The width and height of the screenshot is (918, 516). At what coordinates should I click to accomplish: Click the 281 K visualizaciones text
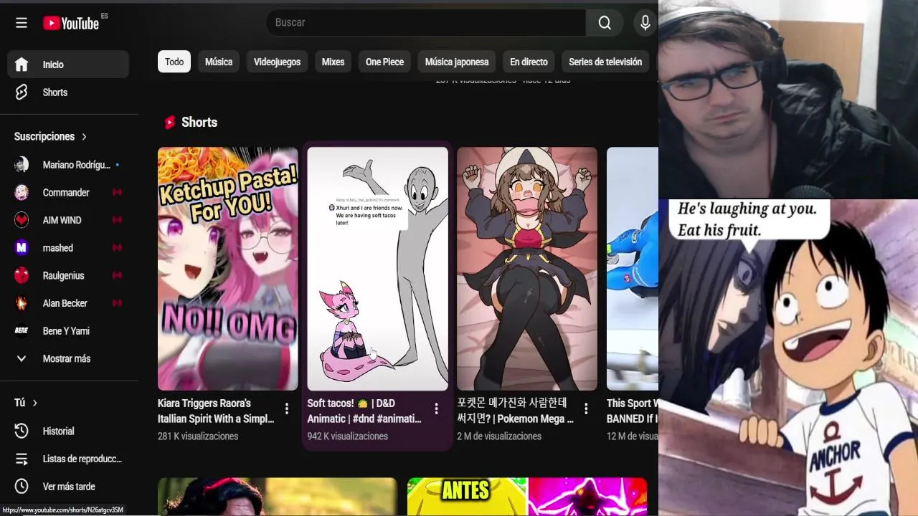pyautogui.click(x=198, y=436)
